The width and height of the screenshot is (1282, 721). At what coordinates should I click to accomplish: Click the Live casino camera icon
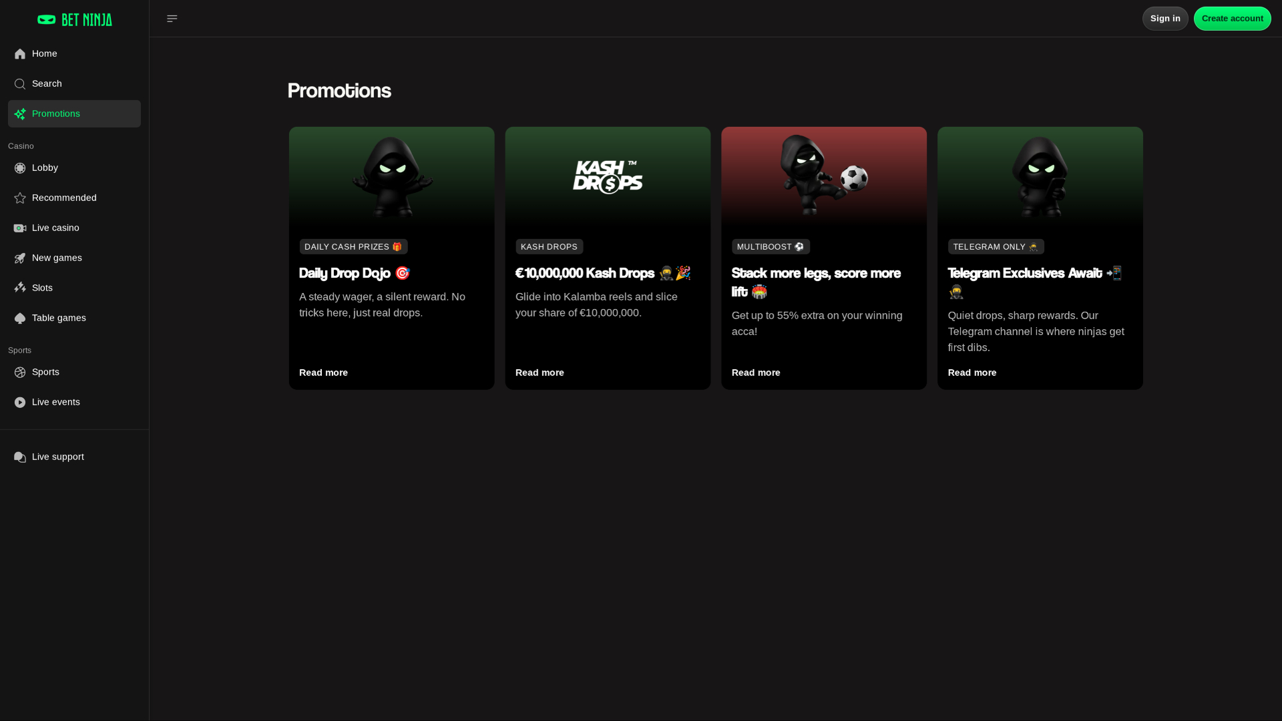(20, 228)
